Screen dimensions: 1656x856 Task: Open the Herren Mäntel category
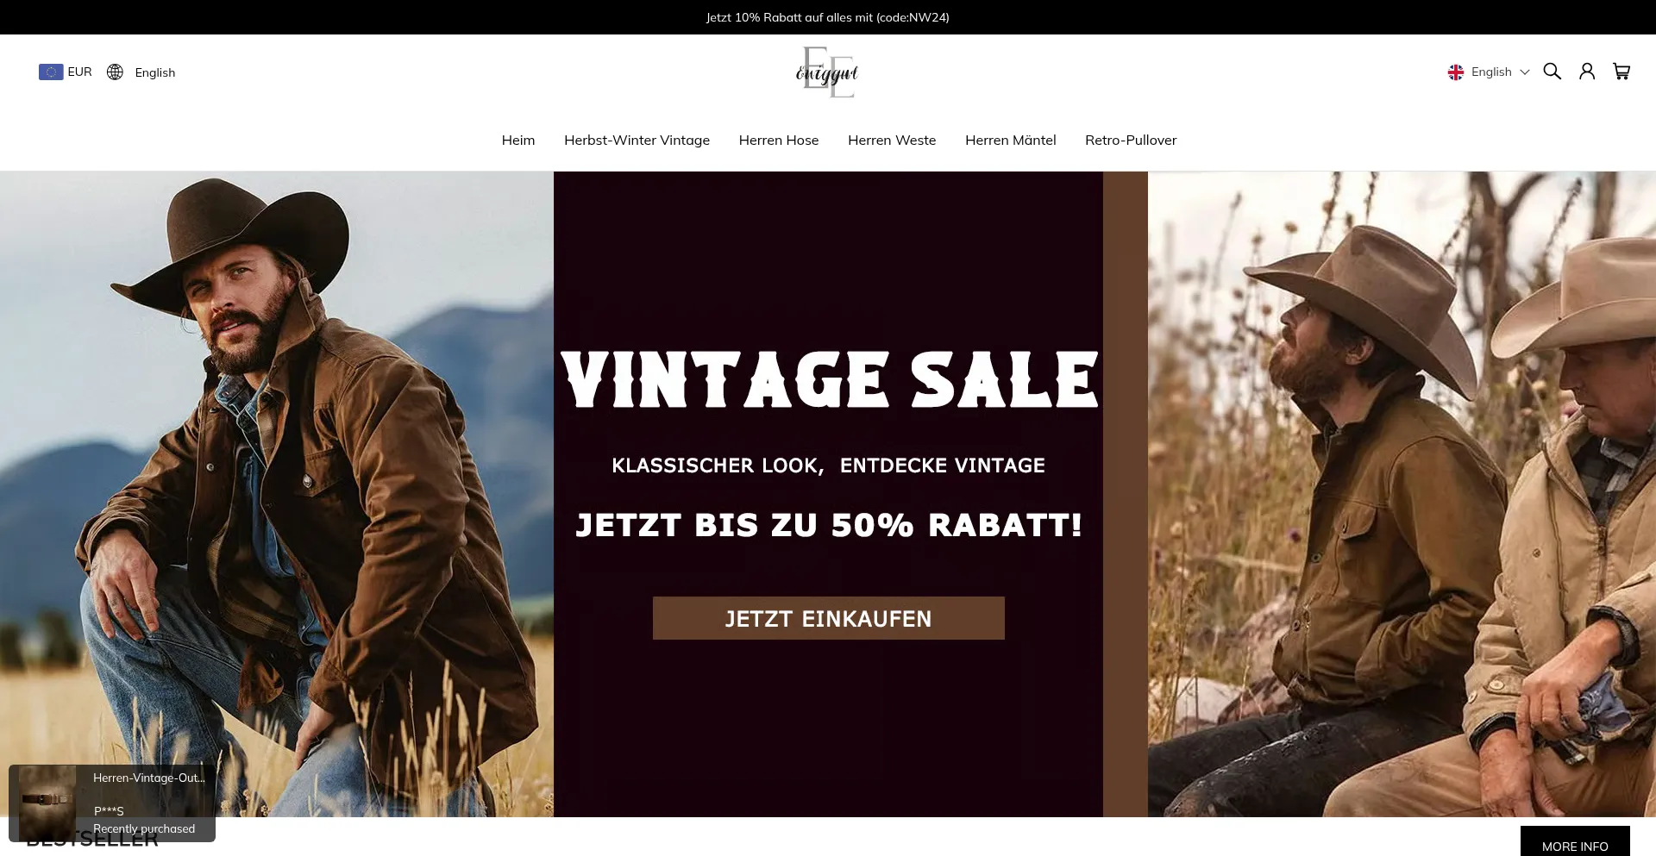[x=1010, y=140]
